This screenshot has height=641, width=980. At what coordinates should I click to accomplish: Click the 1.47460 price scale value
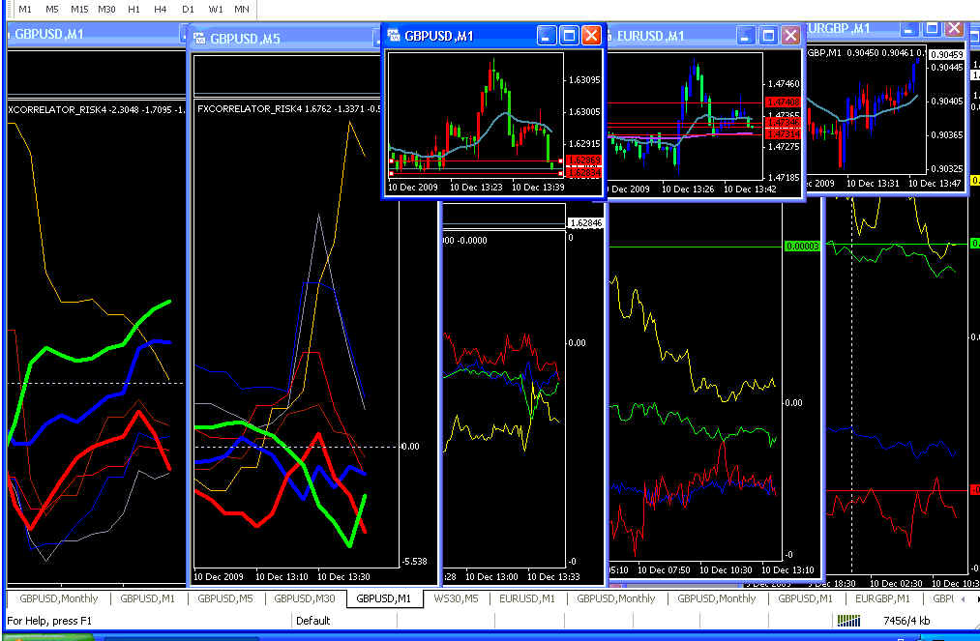783,83
